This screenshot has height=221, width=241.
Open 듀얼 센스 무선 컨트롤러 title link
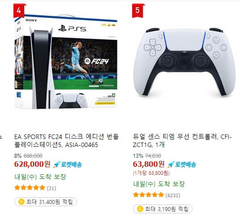coord(182,141)
